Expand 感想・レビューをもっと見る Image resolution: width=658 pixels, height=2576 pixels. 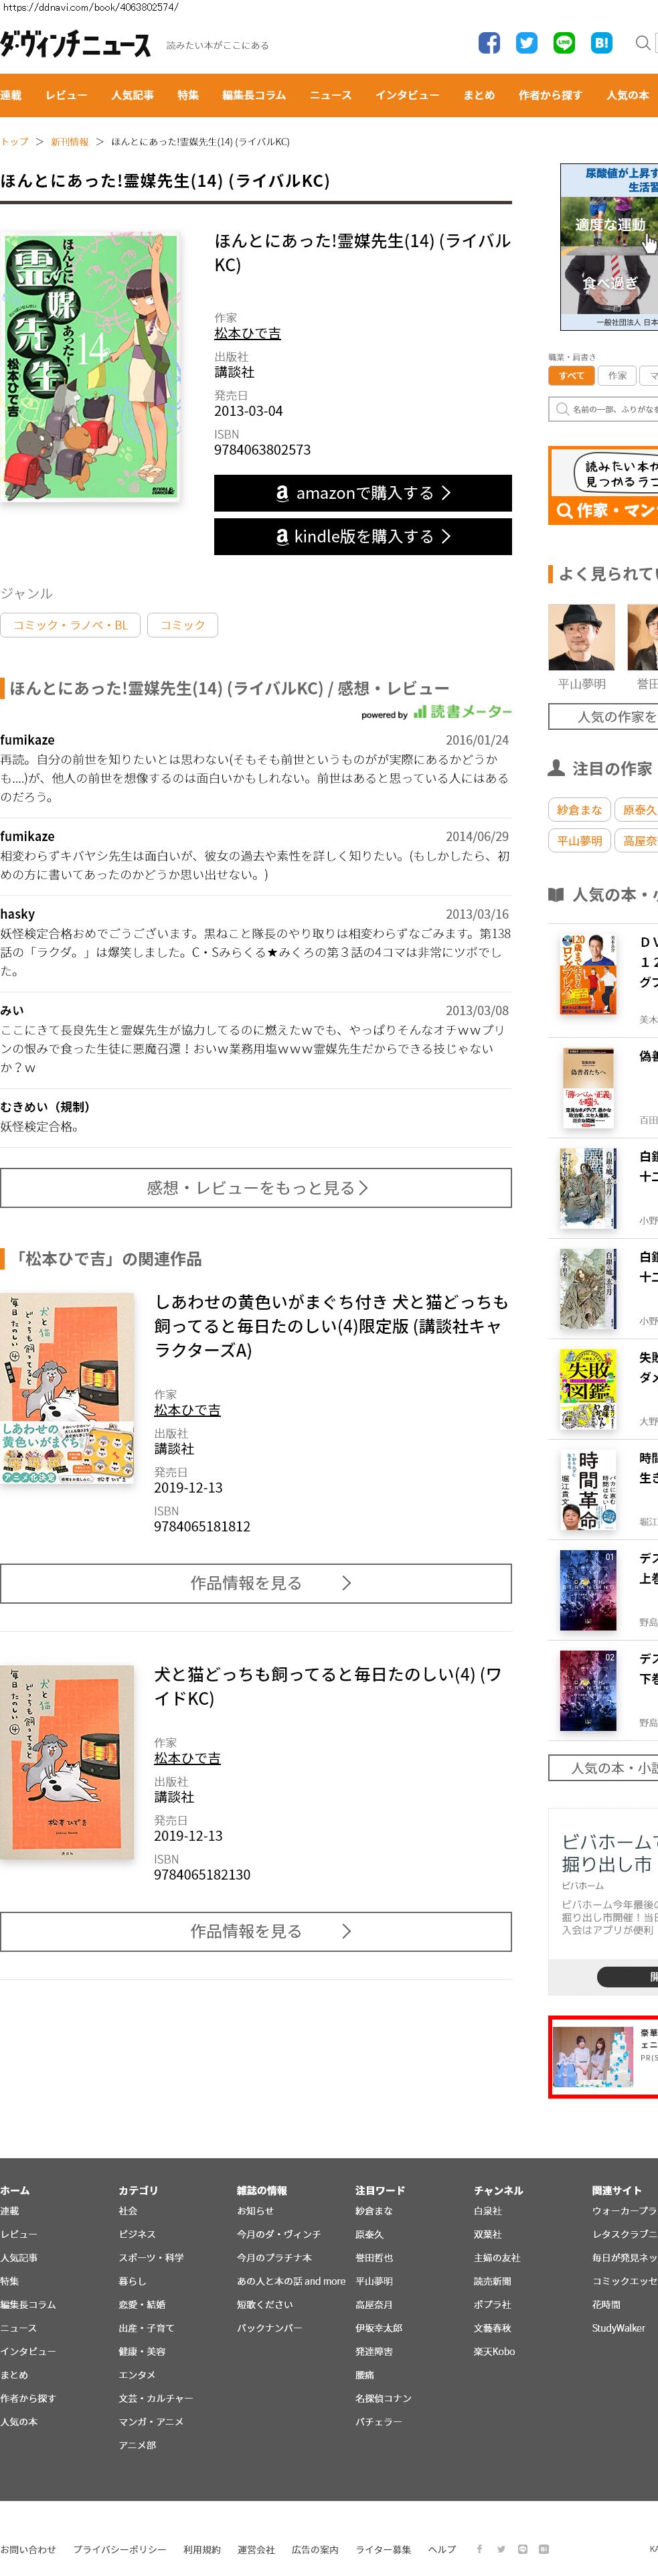point(256,1188)
